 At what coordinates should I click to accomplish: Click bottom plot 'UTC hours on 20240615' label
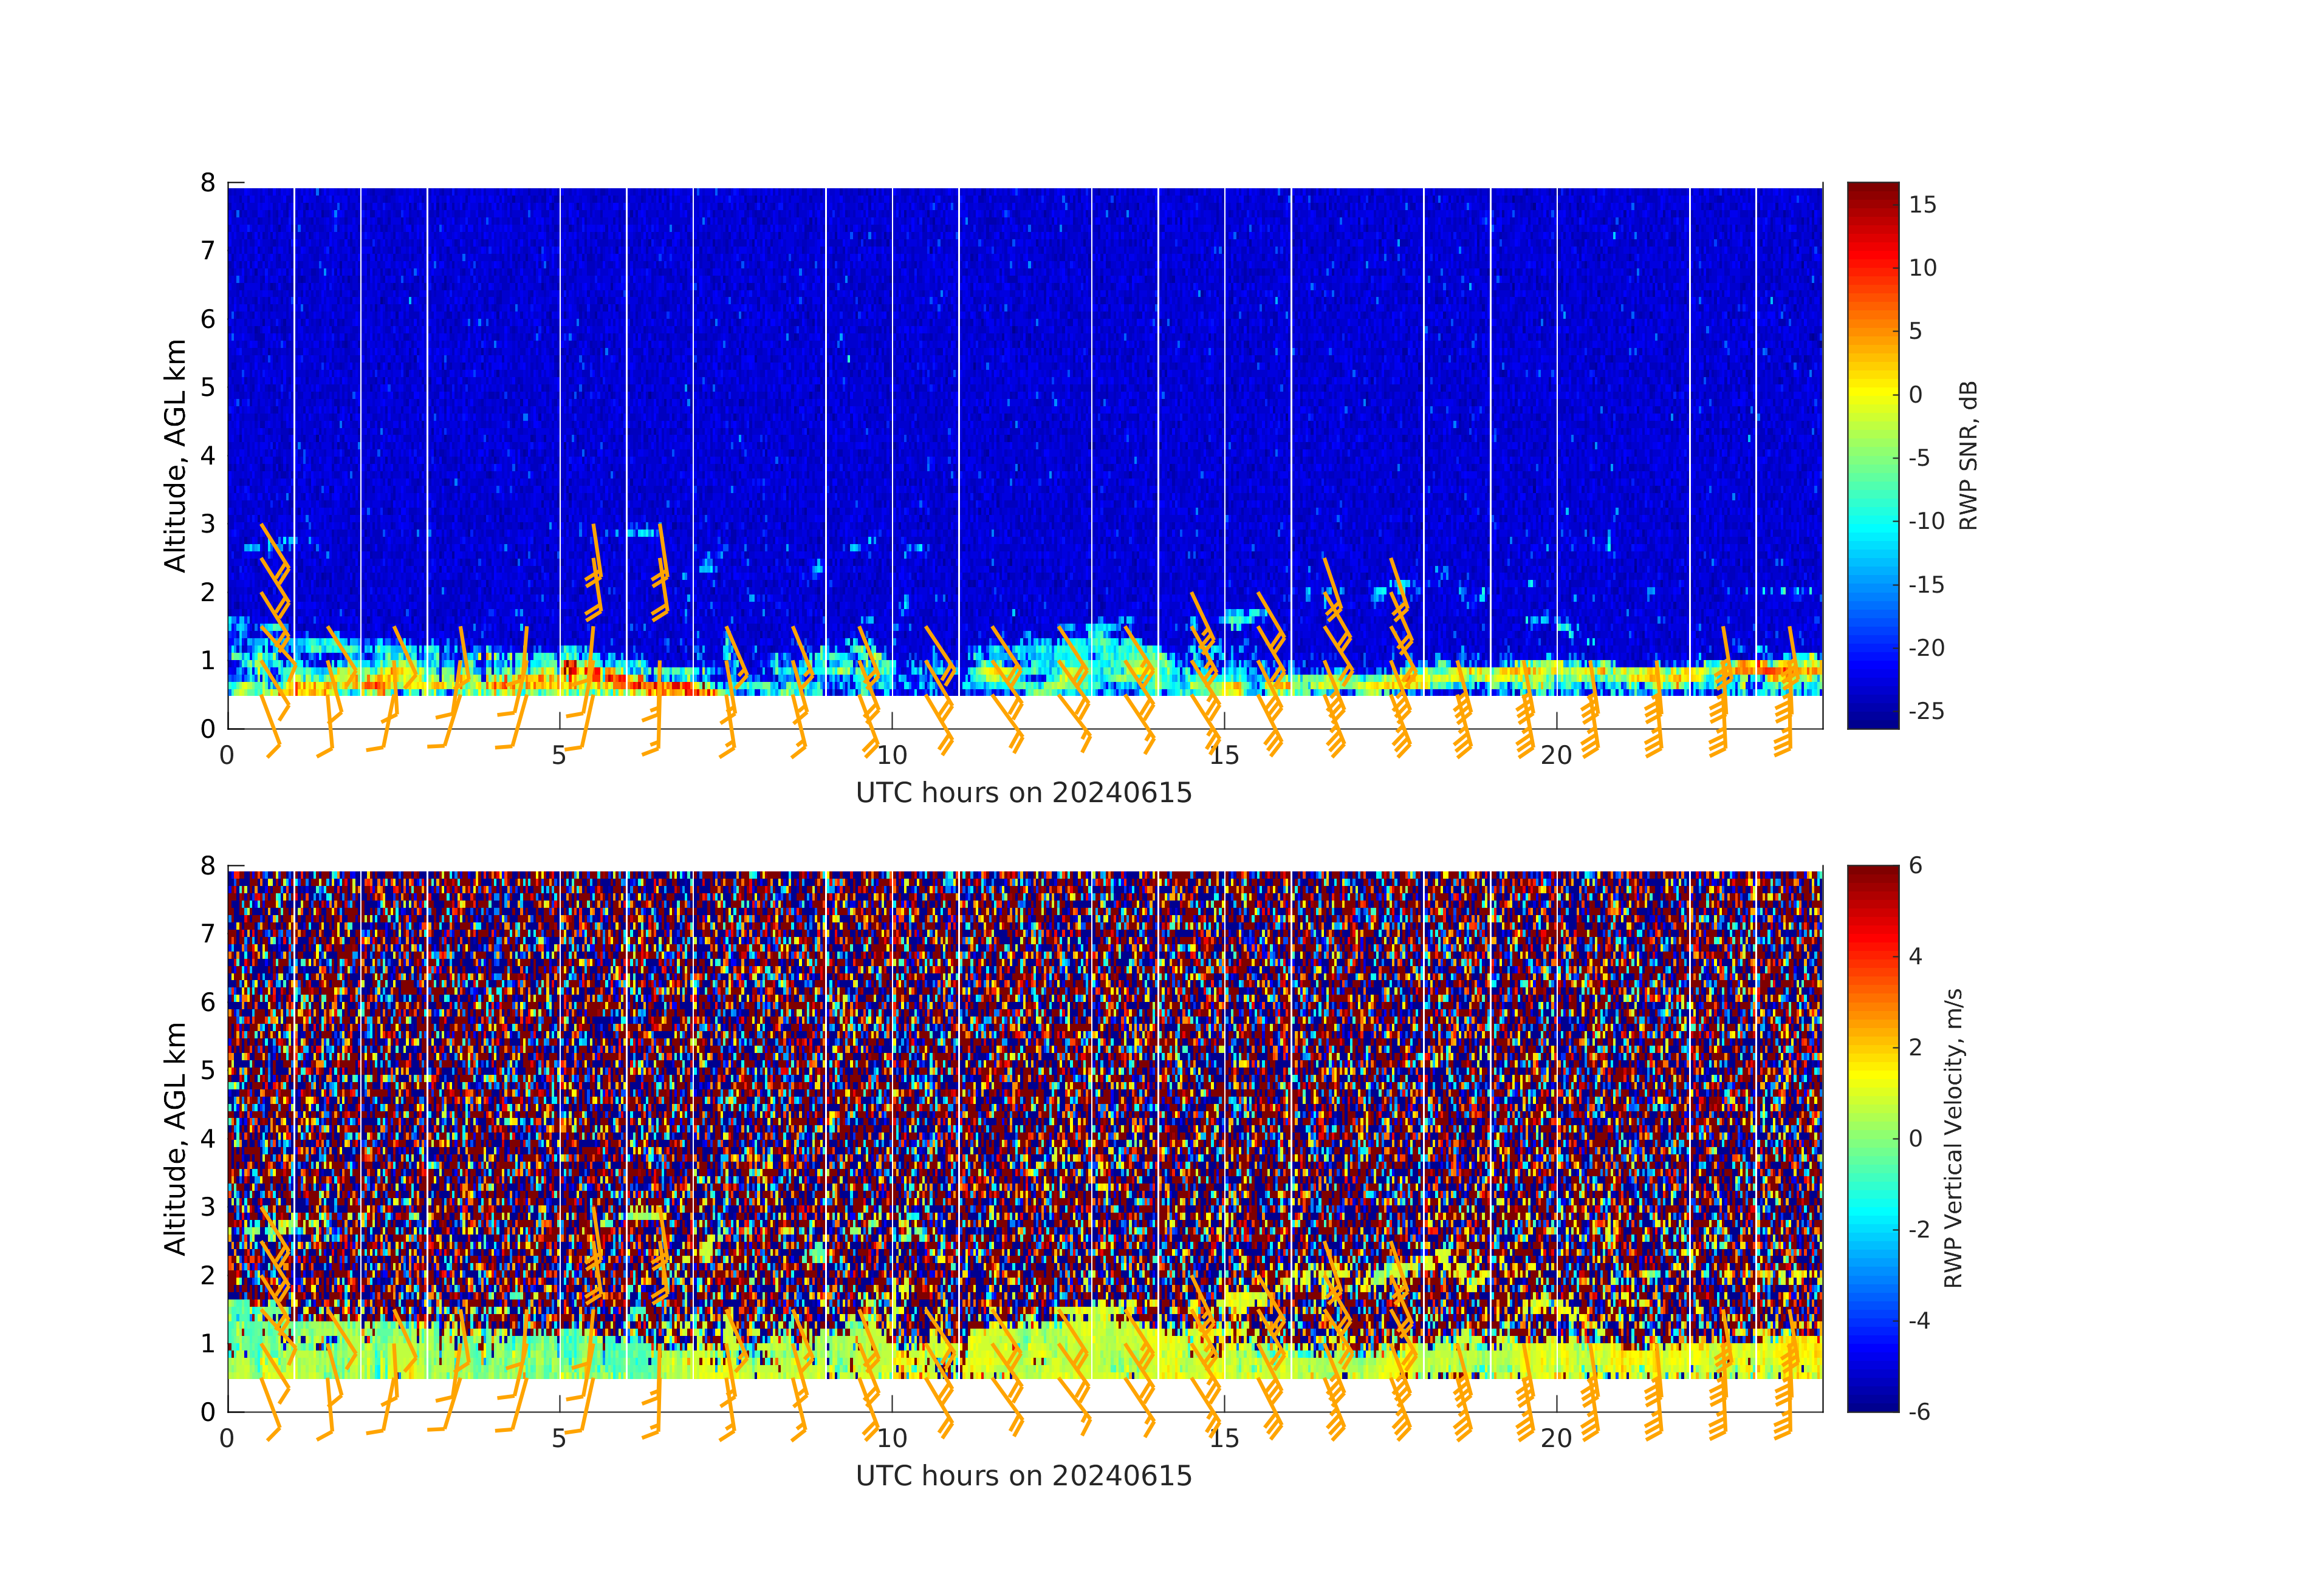click(1024, 1476)
